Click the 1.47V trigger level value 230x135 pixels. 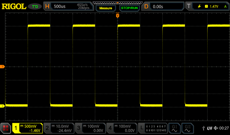[214, 6]
